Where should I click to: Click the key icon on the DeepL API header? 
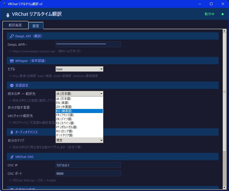12,36
